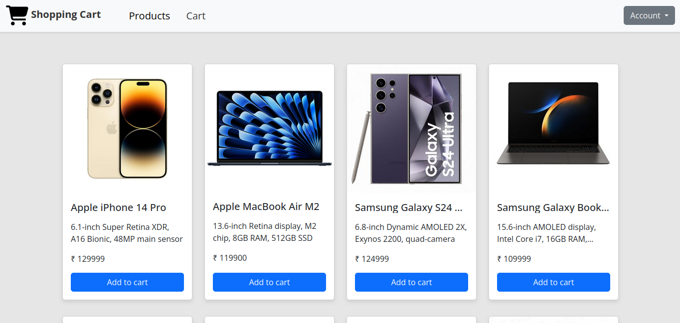Screen dimensions: 680x323
Task: Click the ₹ 129999 price label
Action: click(x=88, y=259)
